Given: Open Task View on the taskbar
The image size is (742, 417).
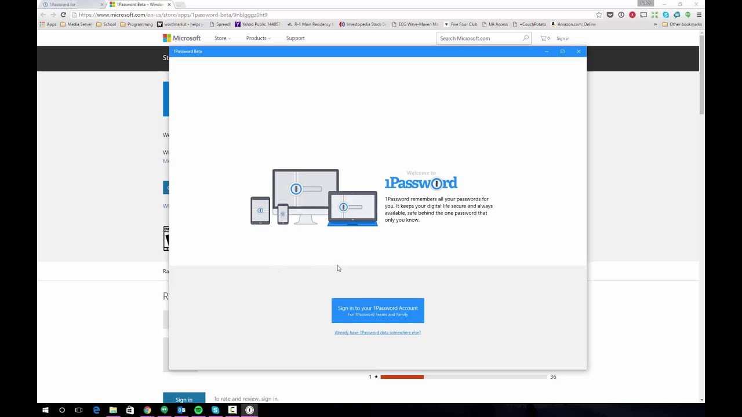Looking at the screenshot, I should pos(79,410).
